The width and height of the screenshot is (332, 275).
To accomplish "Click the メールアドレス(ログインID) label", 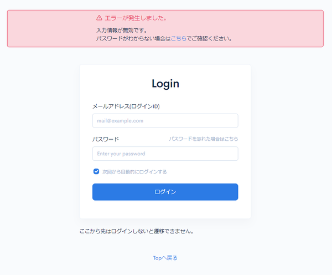I will [x=126, y=106].
